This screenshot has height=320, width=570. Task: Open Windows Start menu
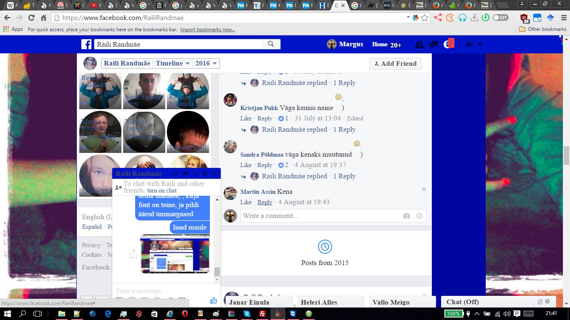(7, 313)
